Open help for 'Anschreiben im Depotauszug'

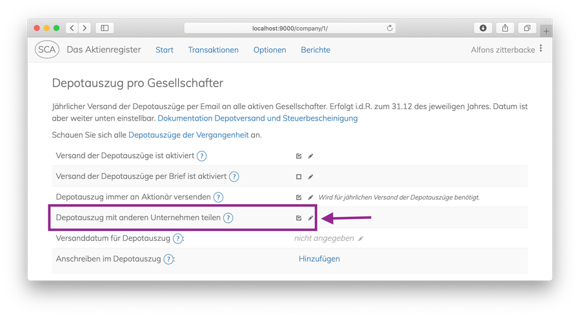168,260
